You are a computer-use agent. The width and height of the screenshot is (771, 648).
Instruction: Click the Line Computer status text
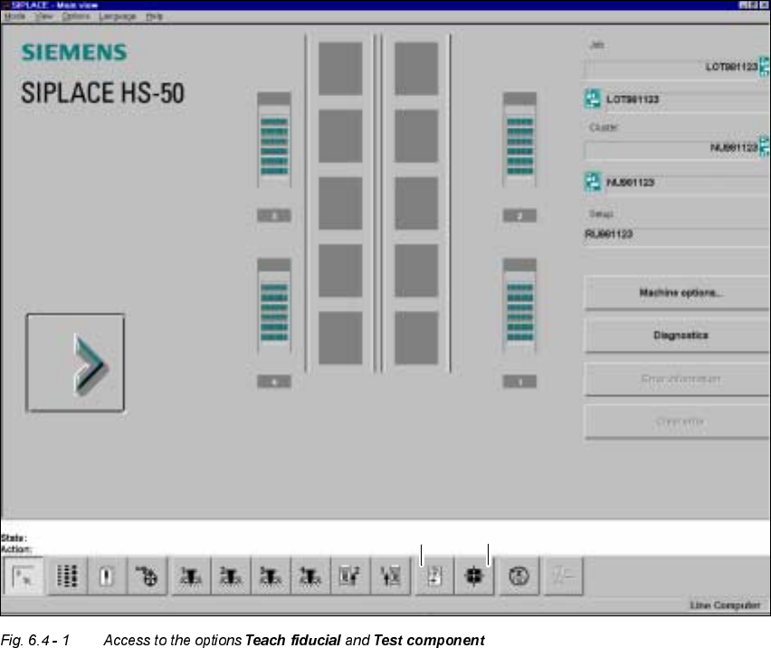click(x=725, y=605)
